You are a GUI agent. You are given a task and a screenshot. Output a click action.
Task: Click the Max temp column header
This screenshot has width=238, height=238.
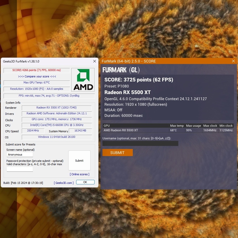coord(177,125)
